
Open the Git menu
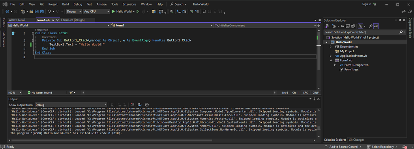click(x=42, y=4)
